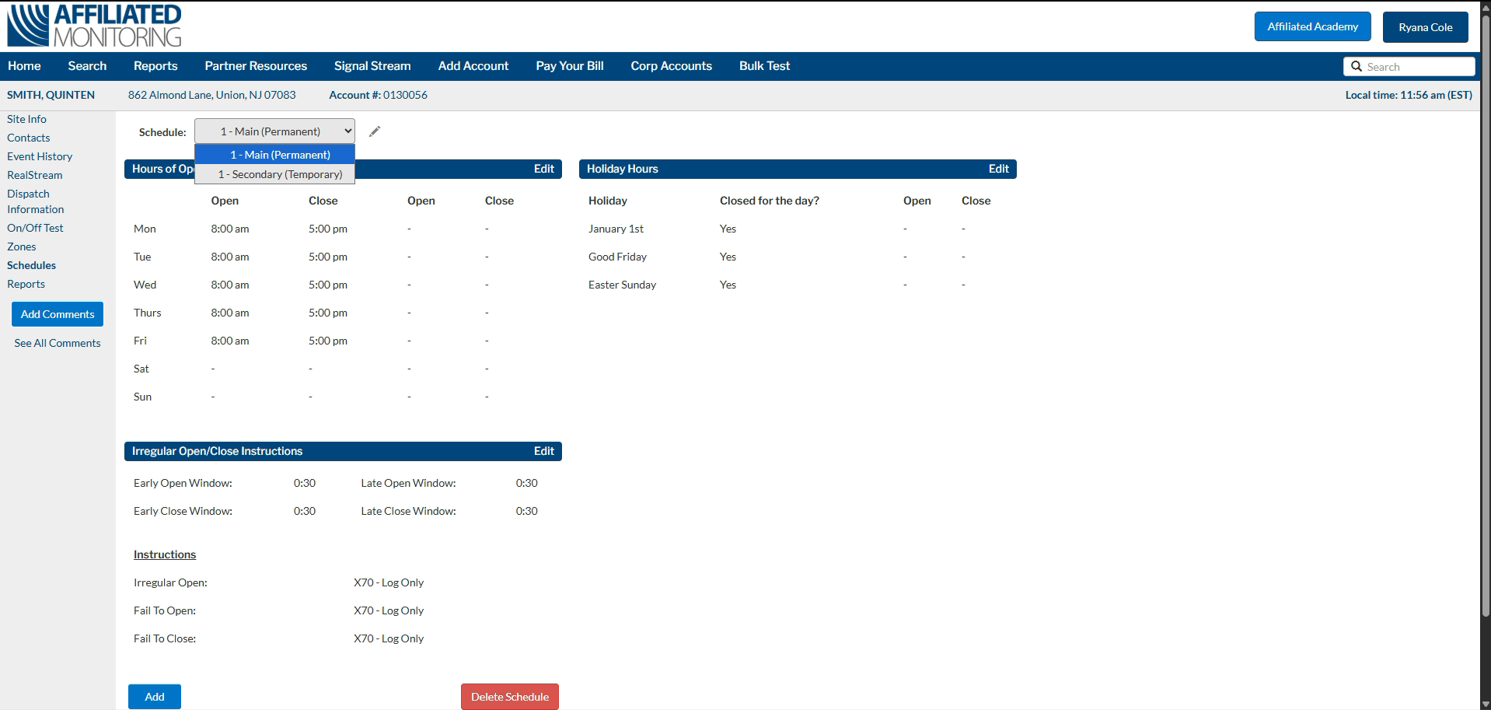The height and width of the screenshot is (710, 1491).
Task: Open the Schedule dropdown box
Action: [274, 131]
